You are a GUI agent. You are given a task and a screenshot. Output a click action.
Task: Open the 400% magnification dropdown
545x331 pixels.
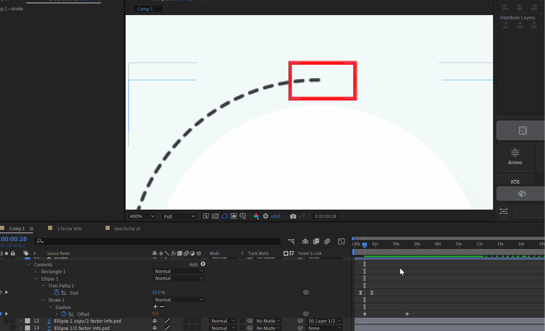pos(142,216)
